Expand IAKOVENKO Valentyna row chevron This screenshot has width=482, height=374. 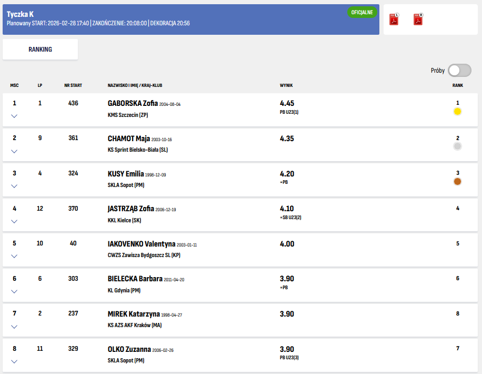[x=14, y=256]
